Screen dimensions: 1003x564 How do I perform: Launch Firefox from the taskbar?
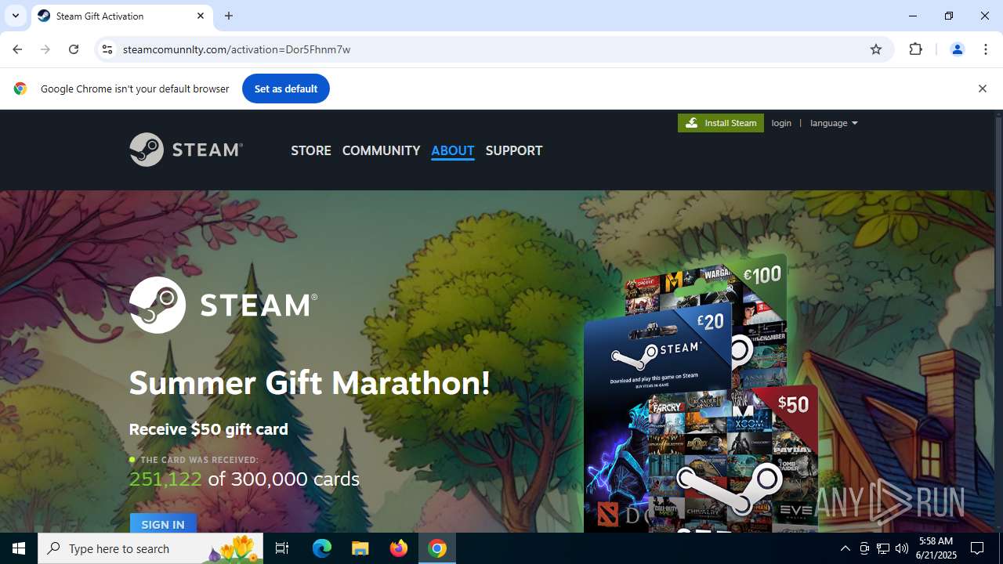[399, 548]
